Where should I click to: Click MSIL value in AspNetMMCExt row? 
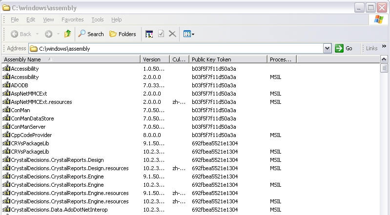click(276, 94)
